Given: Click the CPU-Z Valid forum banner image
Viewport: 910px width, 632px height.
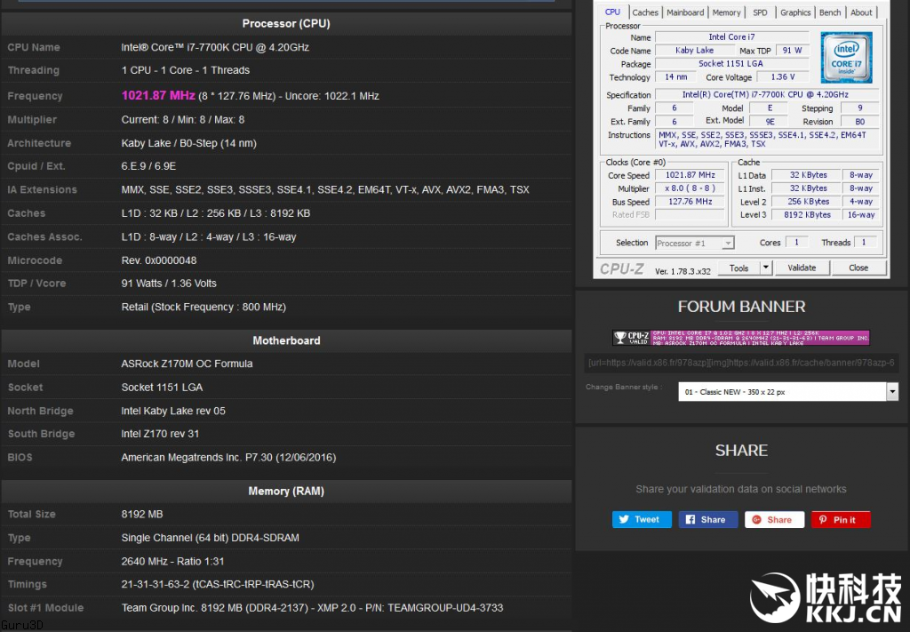Looking at the screenshot, I should click(740, 338).
